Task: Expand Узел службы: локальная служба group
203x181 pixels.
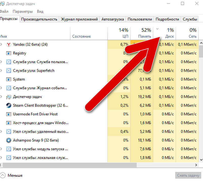Action: tap(1, 158)
